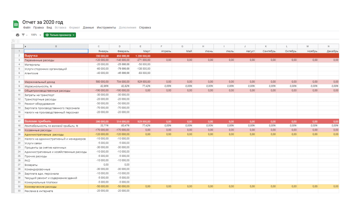Select column B header
The image size is (350, 210).
tap(56, 47)
